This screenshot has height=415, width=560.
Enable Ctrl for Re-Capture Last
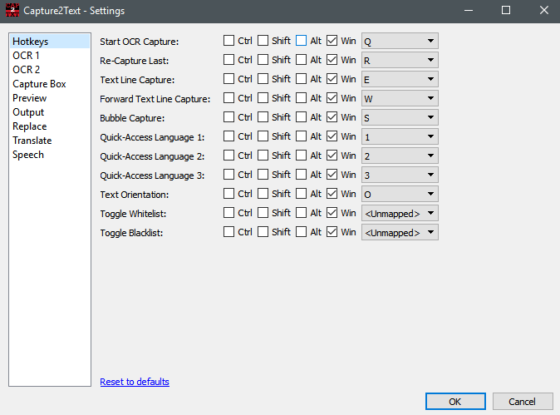[228, 60]
